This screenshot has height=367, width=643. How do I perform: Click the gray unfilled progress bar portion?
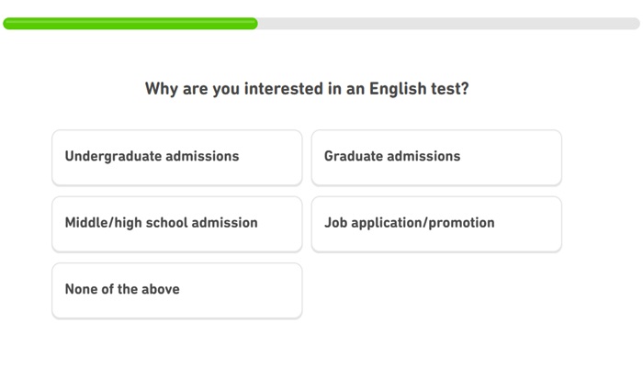(448, 24)
